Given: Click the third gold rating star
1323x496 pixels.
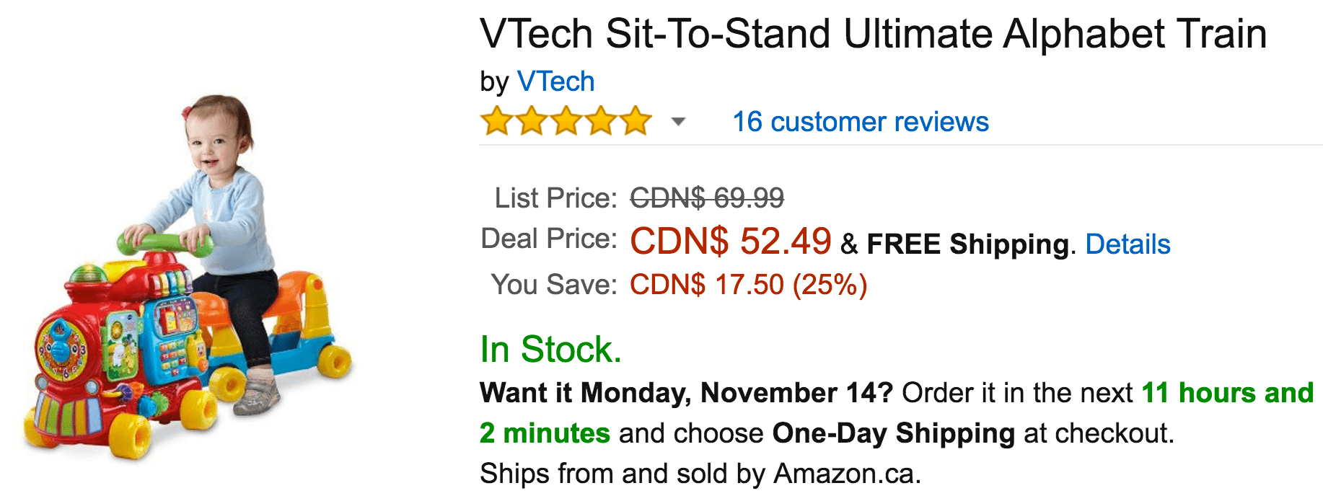Looking at the screenshot, I should (x=566, y=121).
